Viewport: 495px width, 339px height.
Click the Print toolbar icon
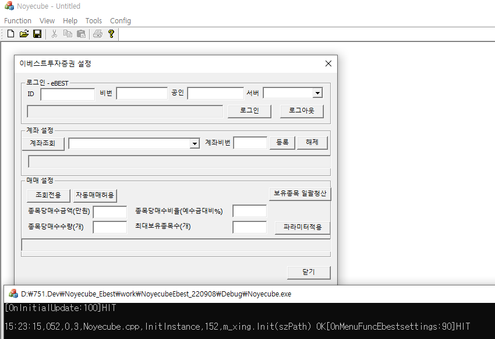(x=97, y=34)
